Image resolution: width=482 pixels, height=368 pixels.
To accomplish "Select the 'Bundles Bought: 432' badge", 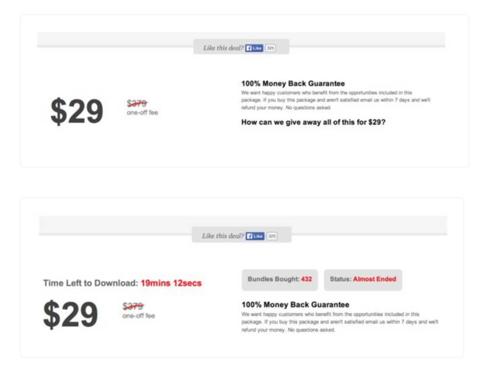I will point(280,279).
